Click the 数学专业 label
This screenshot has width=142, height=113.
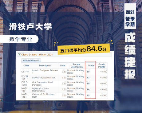[x=21, y=39]
